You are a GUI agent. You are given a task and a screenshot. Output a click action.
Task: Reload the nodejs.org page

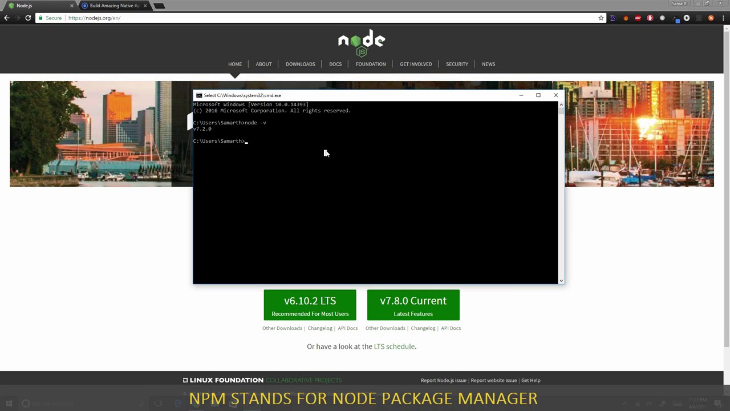pos(28,18)
